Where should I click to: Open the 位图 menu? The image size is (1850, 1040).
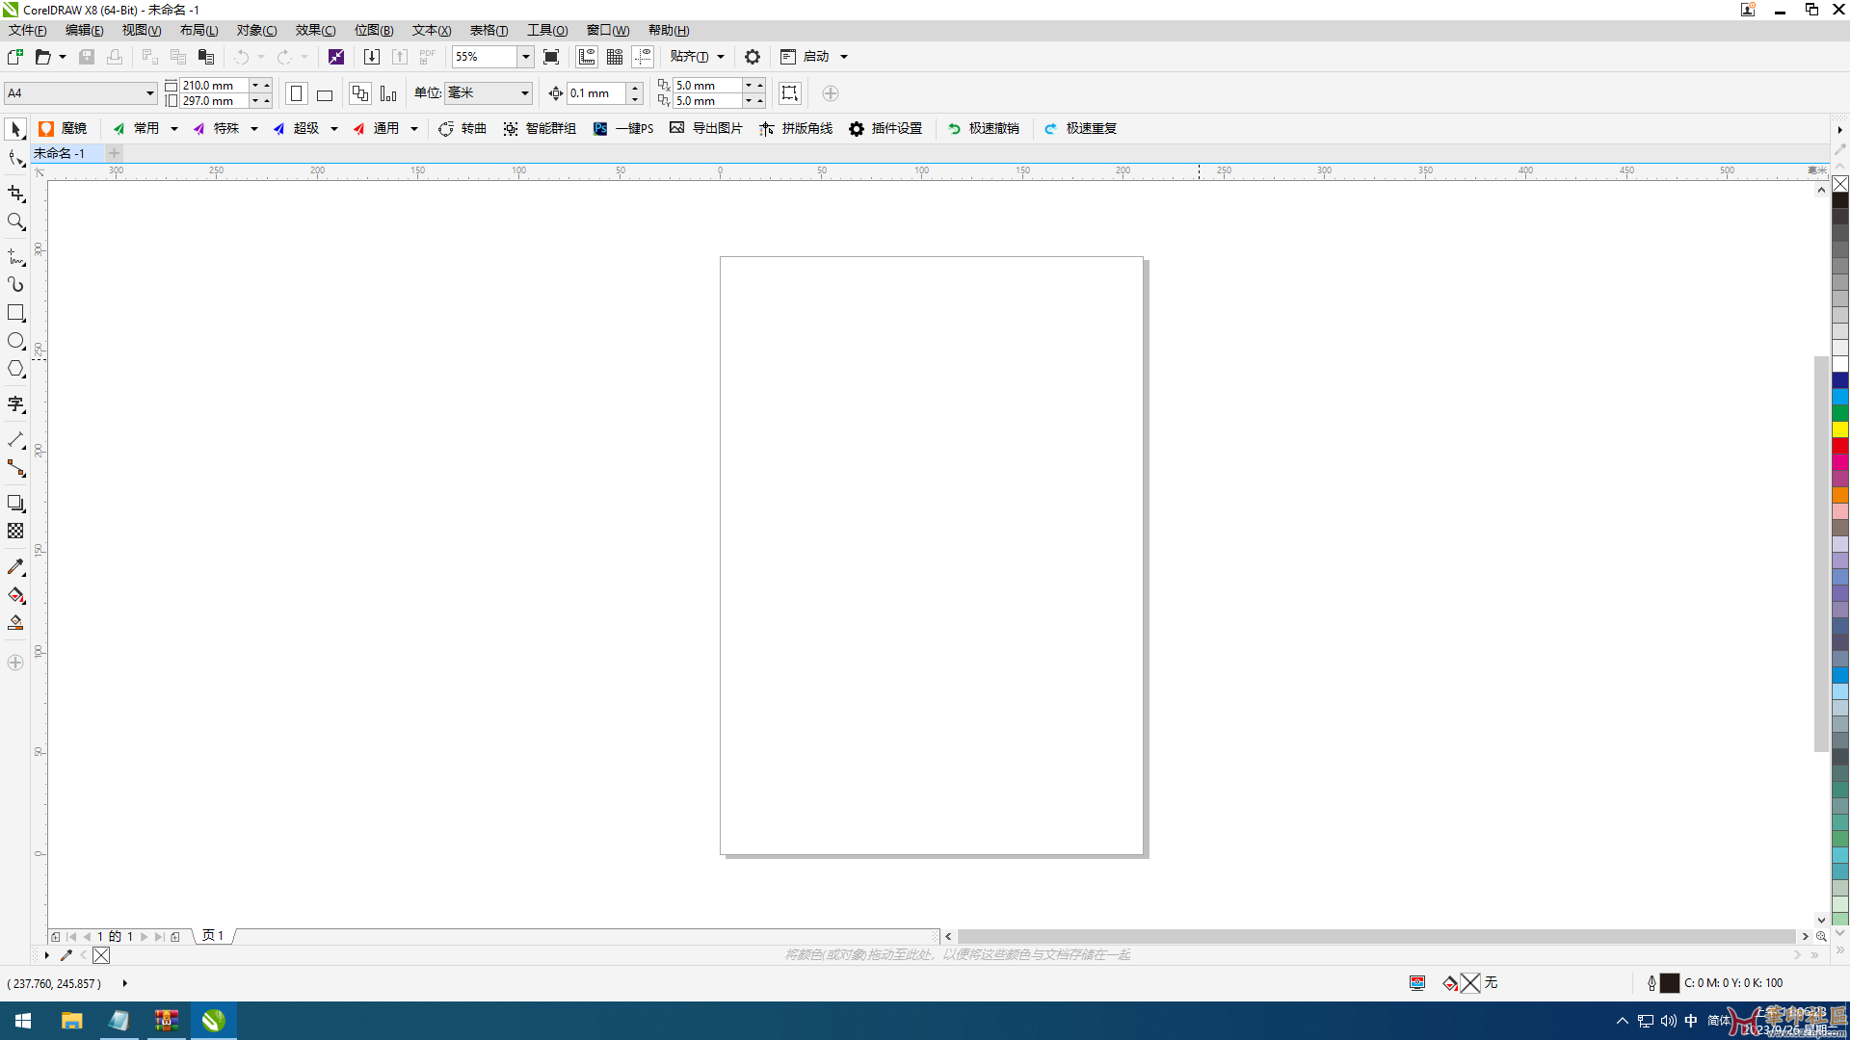[374, 31]
